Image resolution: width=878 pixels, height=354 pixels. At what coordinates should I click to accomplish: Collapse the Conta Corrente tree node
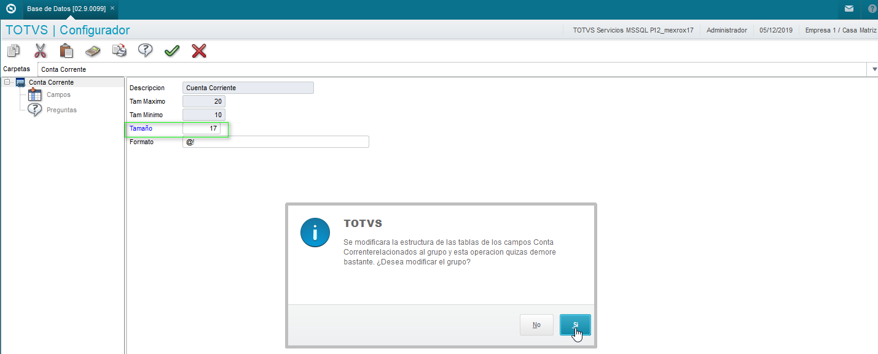[7, 82]
